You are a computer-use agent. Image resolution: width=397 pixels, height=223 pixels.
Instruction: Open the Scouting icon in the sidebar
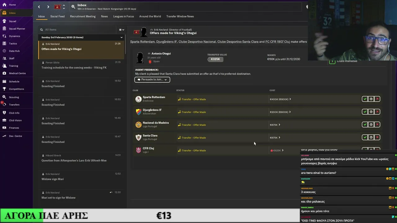pyautogui.click(x=4, y=97)
